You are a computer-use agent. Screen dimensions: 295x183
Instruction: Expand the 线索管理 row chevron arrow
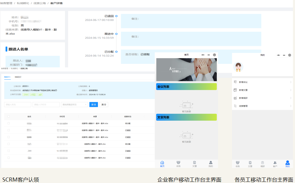pos(291,106)
